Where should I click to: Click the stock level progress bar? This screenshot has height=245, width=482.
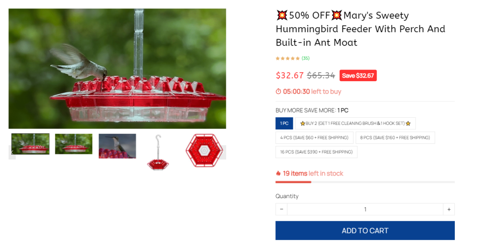[x=365, y=182]
